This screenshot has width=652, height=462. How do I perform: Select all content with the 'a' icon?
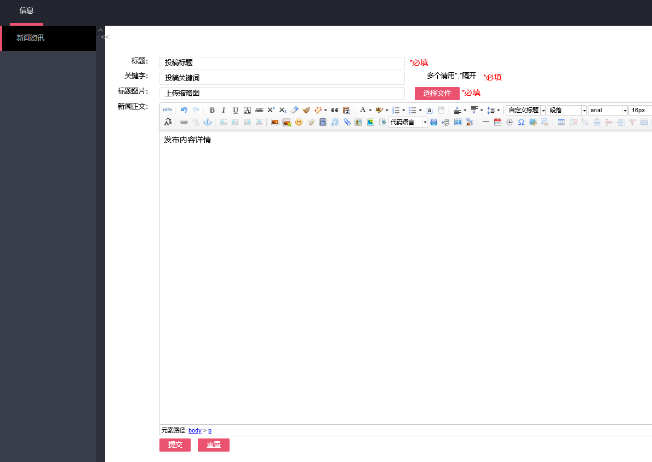tap(430, 110)
